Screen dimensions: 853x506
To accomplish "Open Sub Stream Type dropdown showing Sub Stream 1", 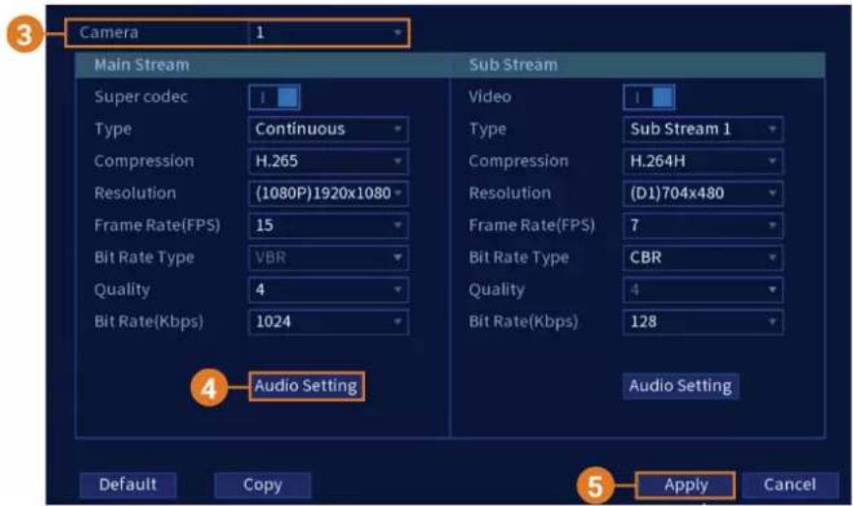I will tap(703, 130).
